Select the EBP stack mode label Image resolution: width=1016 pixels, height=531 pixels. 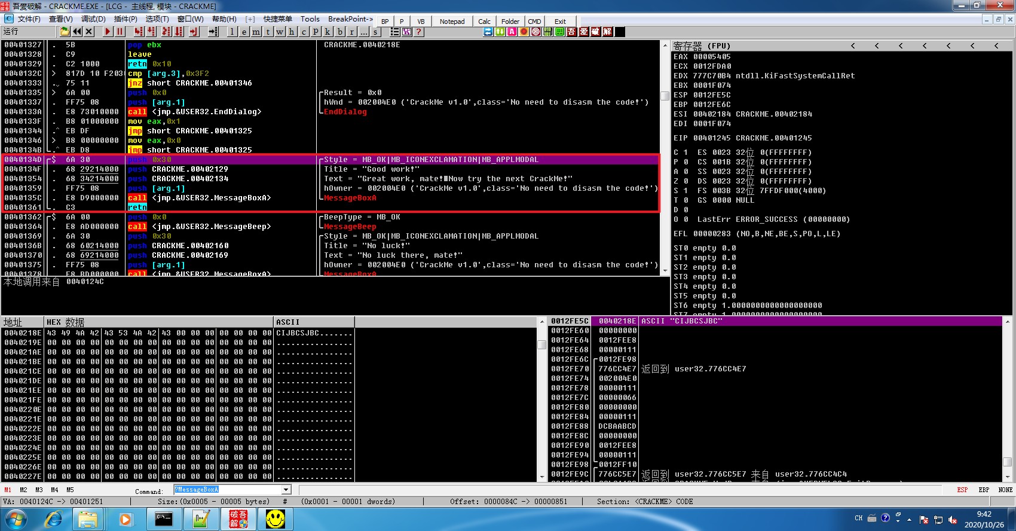(x=984, y=490)
